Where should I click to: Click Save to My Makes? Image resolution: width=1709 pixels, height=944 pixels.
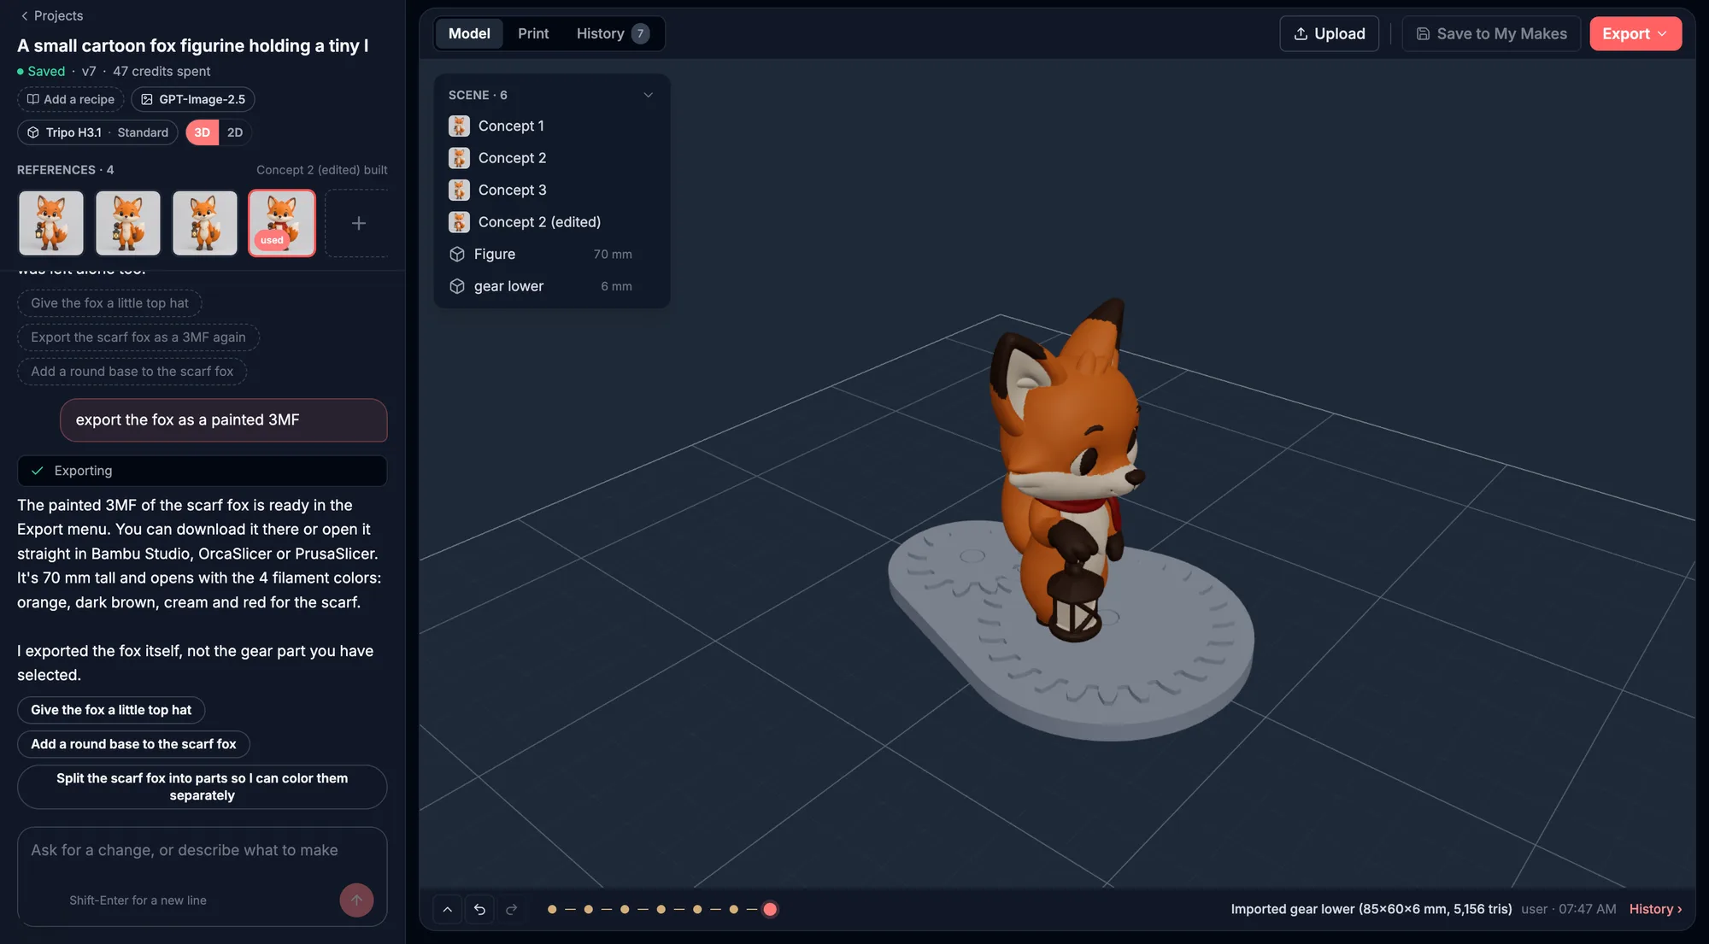click(1491, 33)
